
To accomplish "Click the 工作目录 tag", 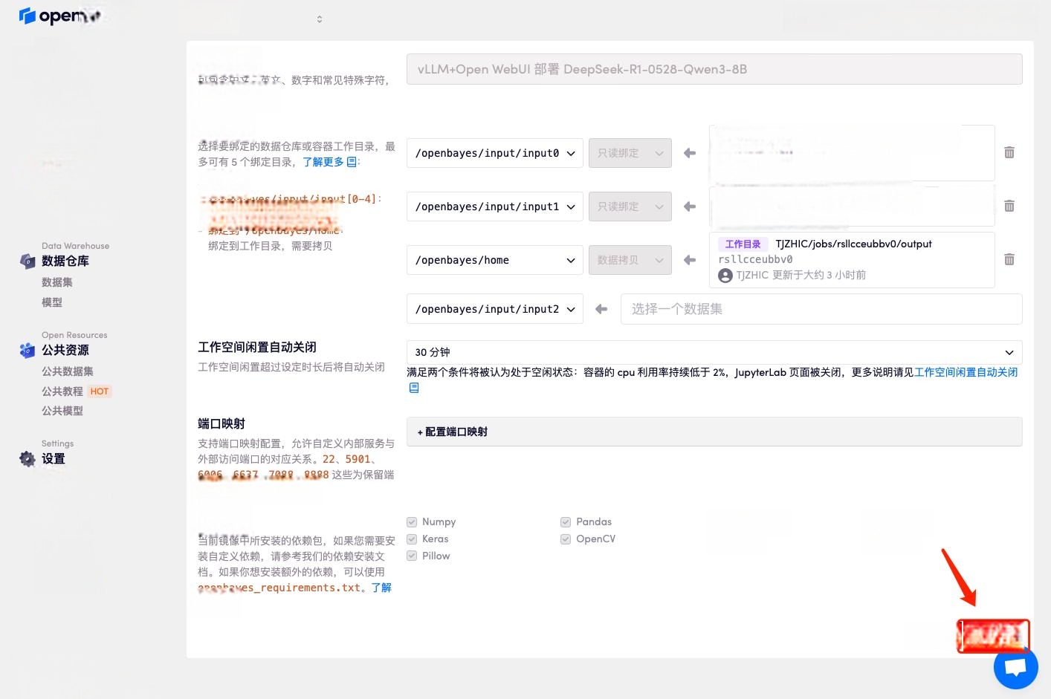I will point(743,244).
